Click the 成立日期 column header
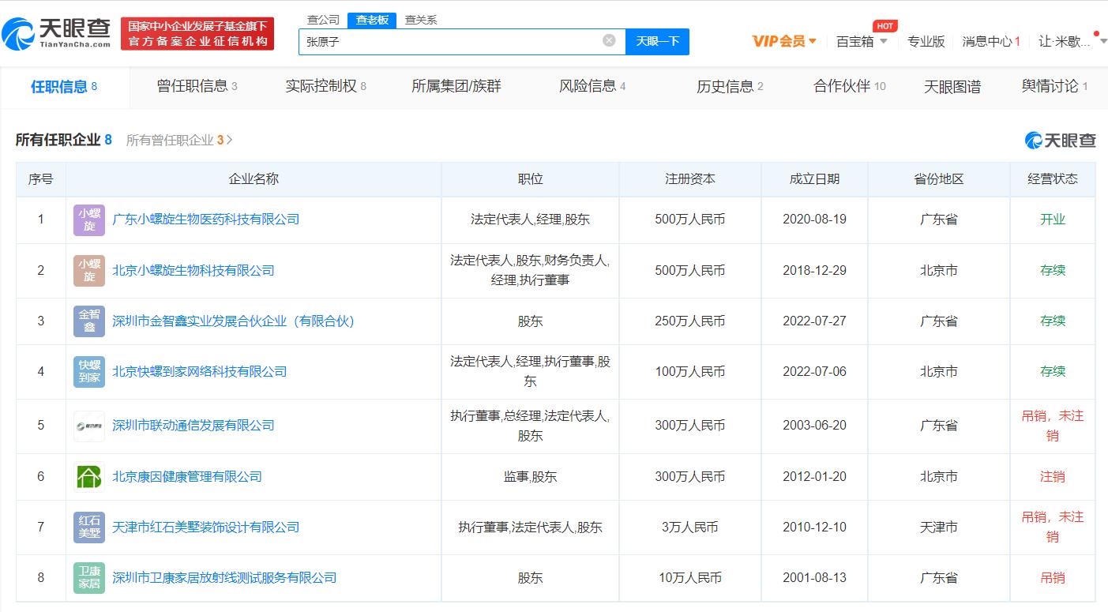This screenshot has height=612, width=1108. coord(814,179)
